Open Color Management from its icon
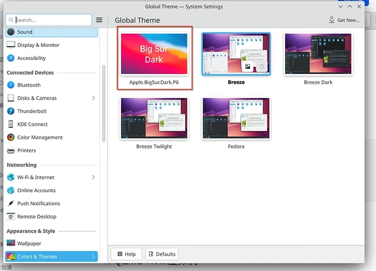376x271 pixels. coord(11,138)
